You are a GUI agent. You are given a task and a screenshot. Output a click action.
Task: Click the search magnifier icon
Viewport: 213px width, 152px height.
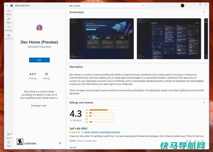143,6
